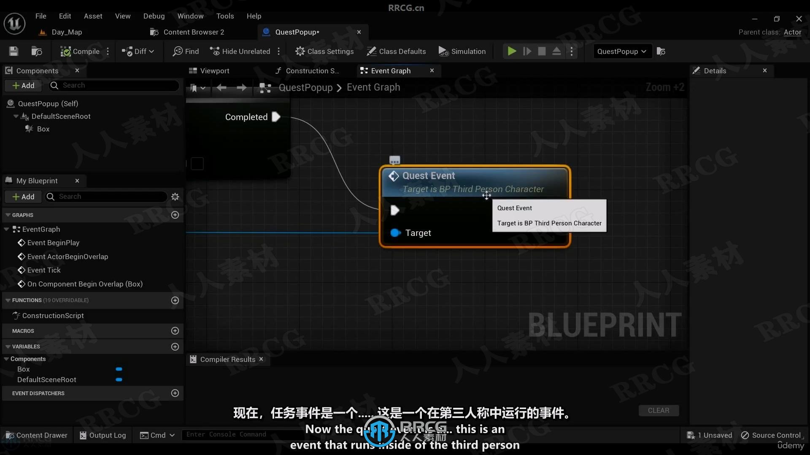810x455 pixels.
Task: Open the Diff dropdown
Action: (x=138, y=51)
